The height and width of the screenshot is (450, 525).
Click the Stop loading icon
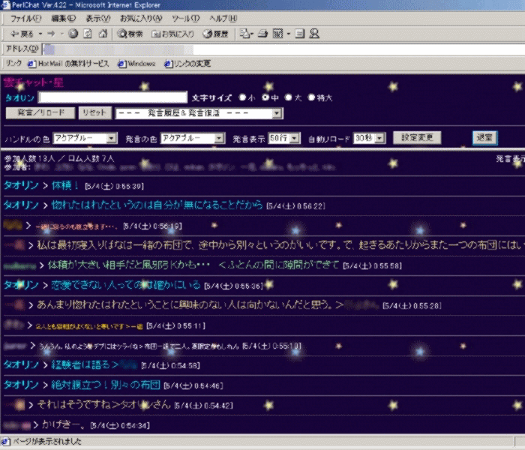click(x=73, y=34)
